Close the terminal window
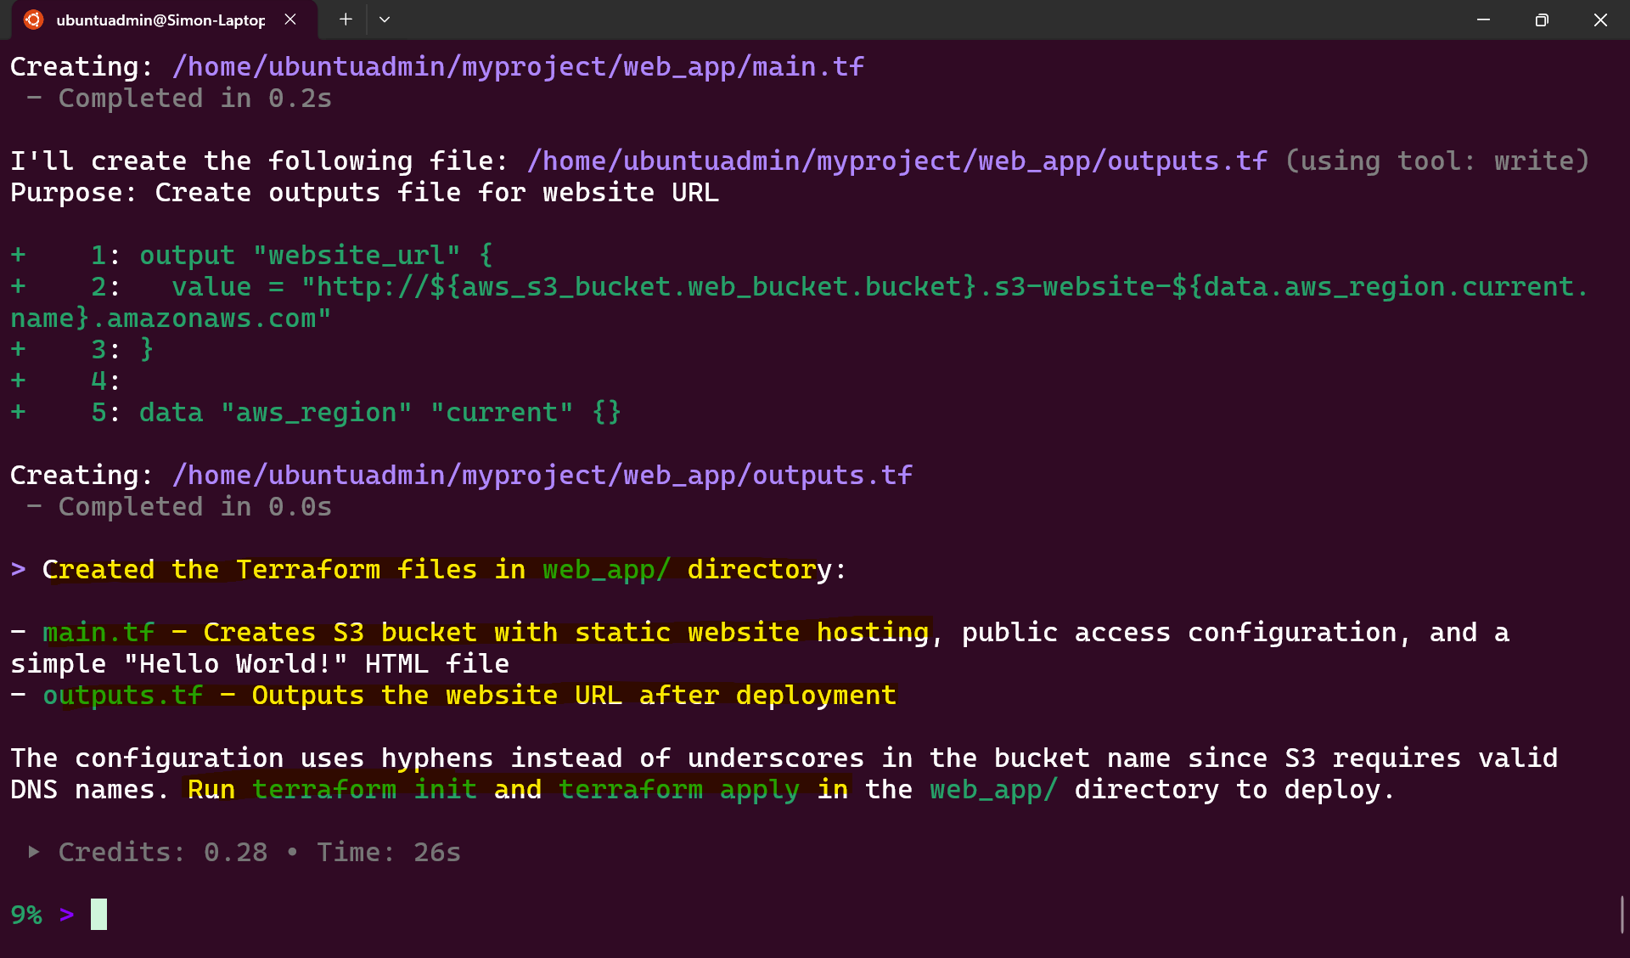The image size is (1630, 958). coord(1600,20)
